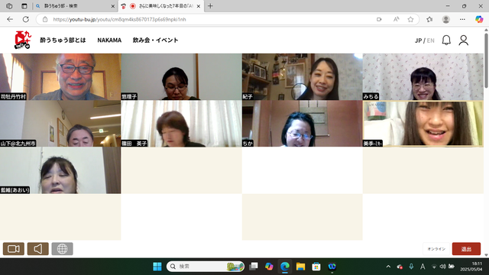Open the Copilot sidebar icon

coord(479,19)
